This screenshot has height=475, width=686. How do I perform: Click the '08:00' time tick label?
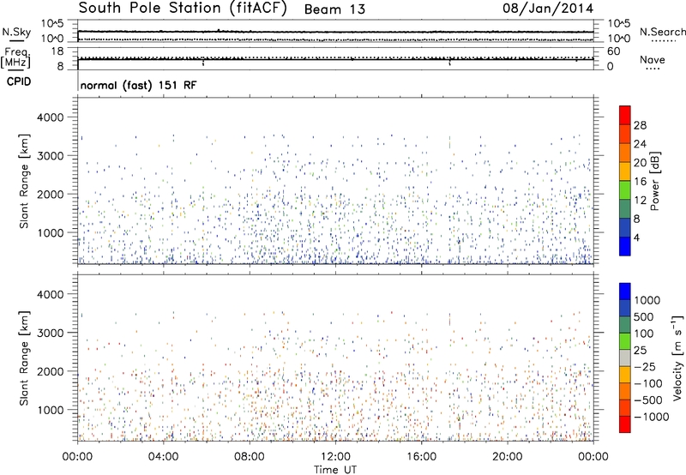pos(250,457)
